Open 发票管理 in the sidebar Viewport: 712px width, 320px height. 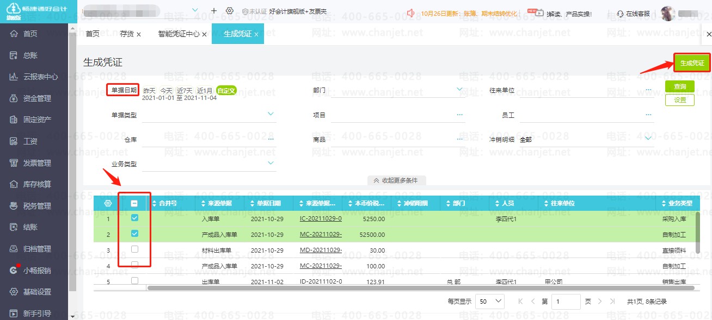click(36, 163)
